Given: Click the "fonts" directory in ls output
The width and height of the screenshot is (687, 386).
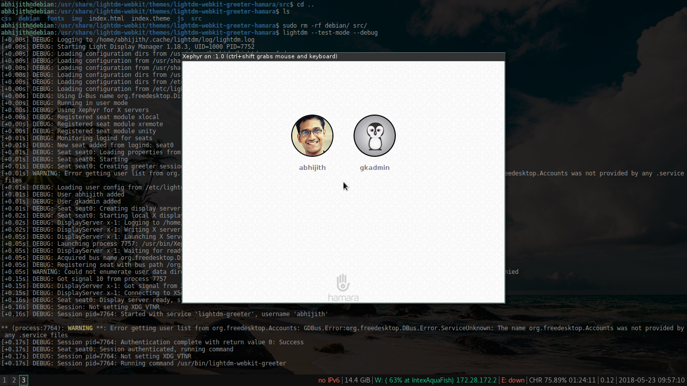Looking at the screenshot, I should point(55,19).
